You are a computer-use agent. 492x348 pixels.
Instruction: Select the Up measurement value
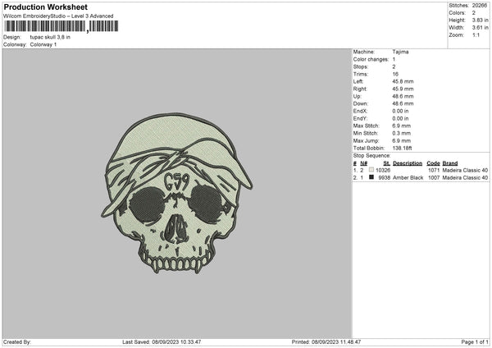(x=403, y=96)
